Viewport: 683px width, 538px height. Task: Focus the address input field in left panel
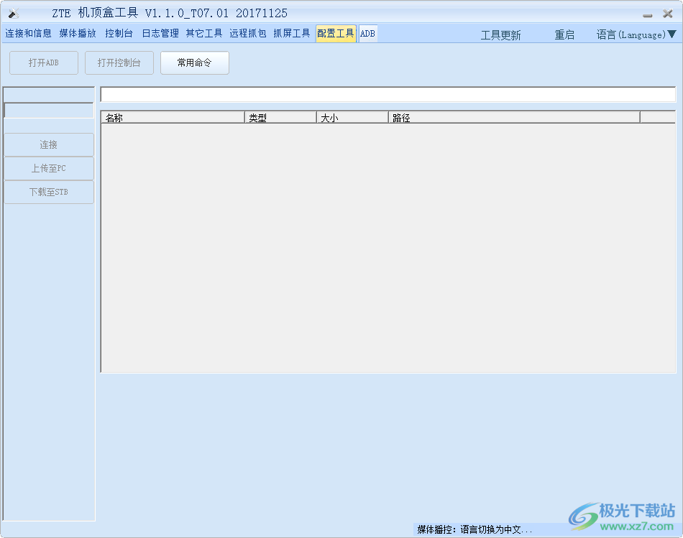coord(49,110)
